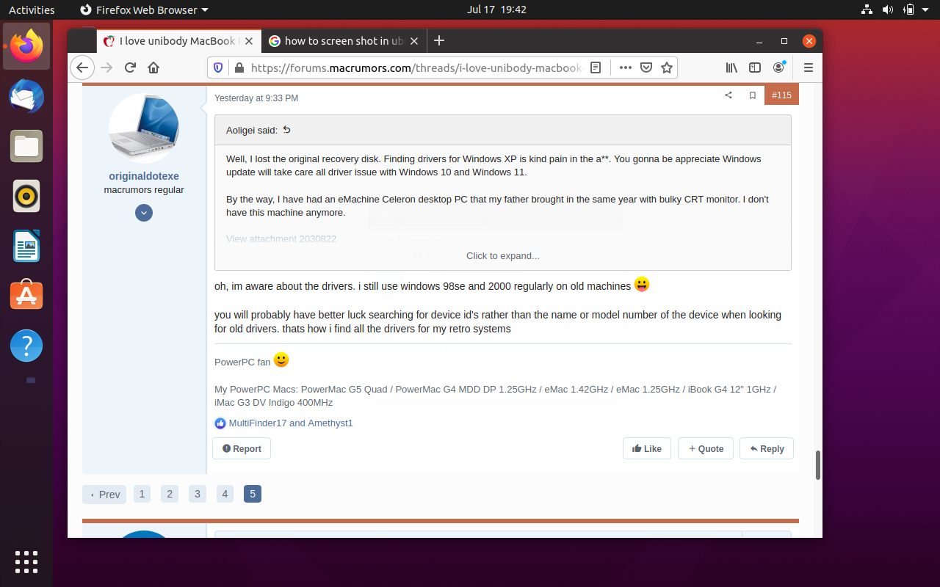Open Ubuntu Software from dock
The image size is (940, 587).
coord(26,295)
